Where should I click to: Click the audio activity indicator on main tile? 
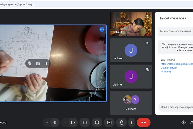(102, 29)
